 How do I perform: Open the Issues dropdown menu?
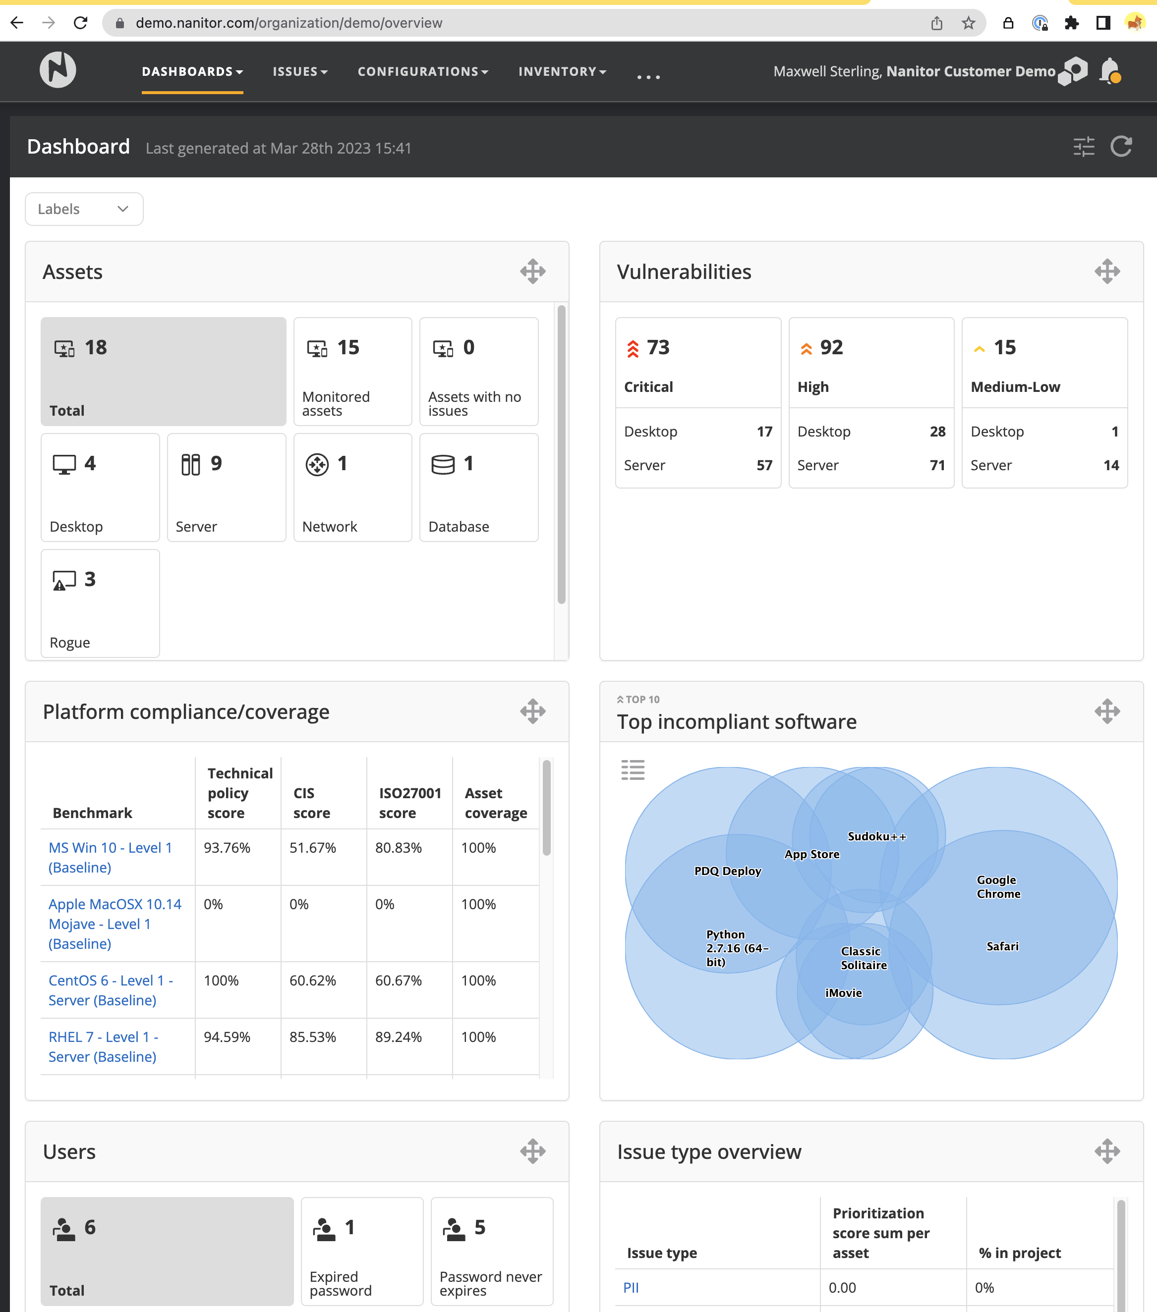pyautogui.click(x=300, y=72)
